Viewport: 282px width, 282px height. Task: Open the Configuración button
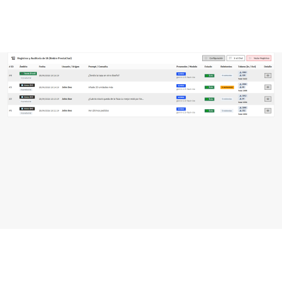pyautogui.click(x=213, y=58)
